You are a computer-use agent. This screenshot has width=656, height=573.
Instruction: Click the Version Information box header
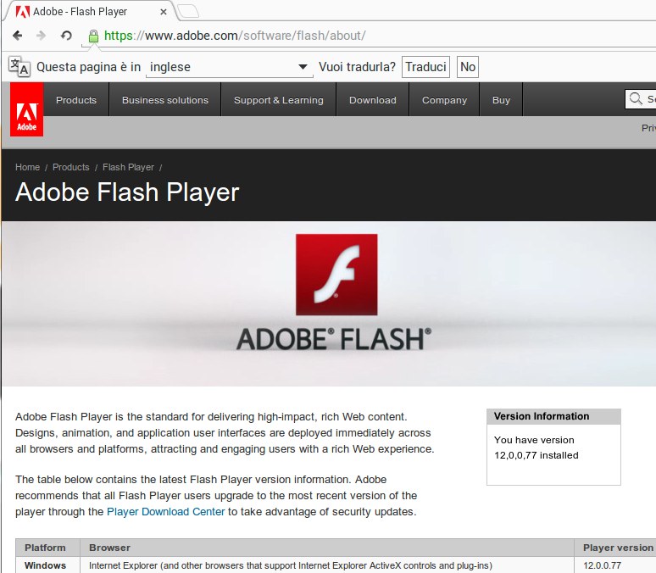pyautogui.click(x=553, y=416)
